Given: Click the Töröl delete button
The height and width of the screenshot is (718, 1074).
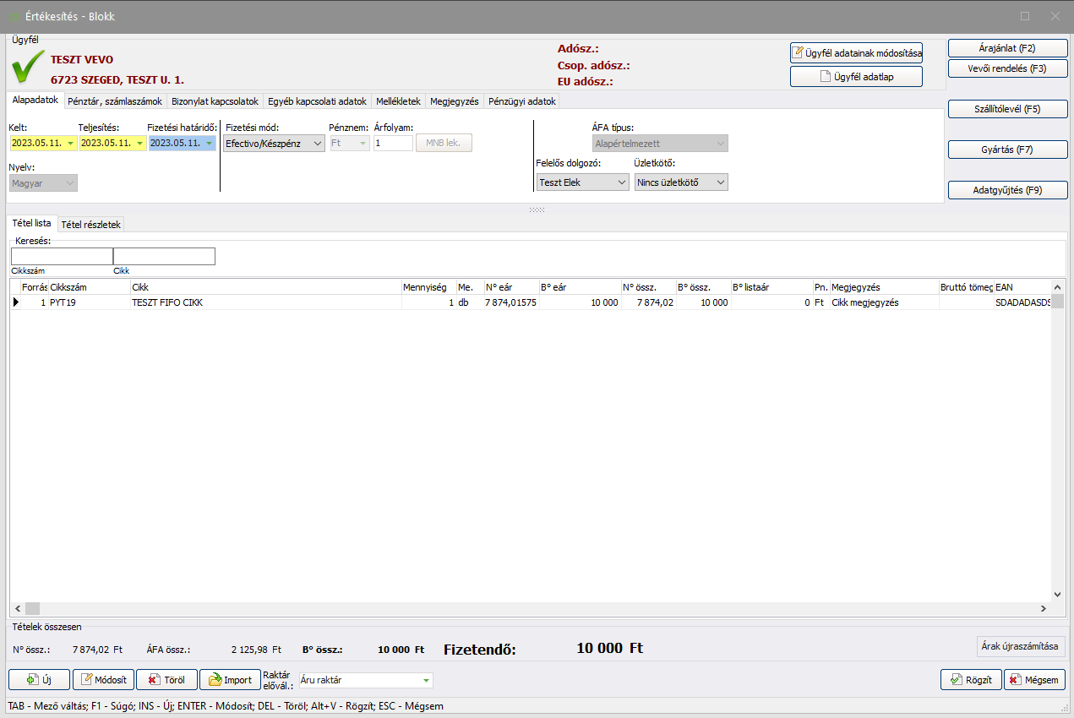Looking at the screenshot, I should coord(166,680).
